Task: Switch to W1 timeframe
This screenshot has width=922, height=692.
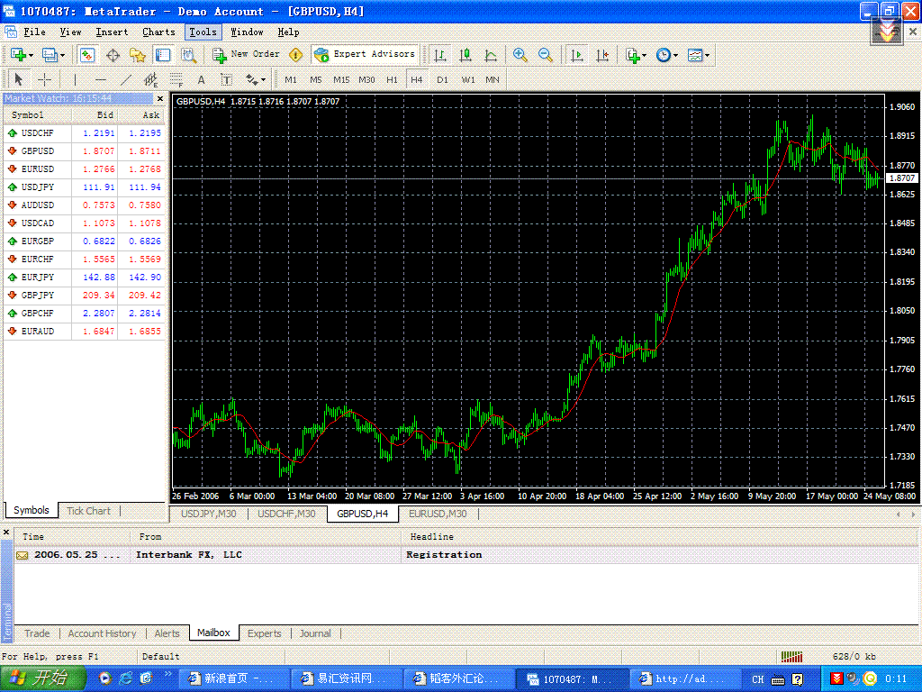Action: click(468, 79)
